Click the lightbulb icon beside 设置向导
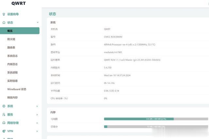209x139 pixels. coord(4,14)
